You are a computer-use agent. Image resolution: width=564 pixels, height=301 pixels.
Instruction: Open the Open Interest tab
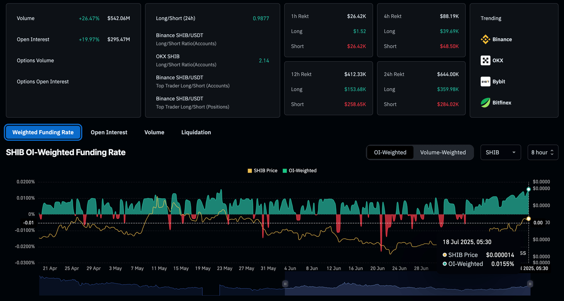point(109,132)
